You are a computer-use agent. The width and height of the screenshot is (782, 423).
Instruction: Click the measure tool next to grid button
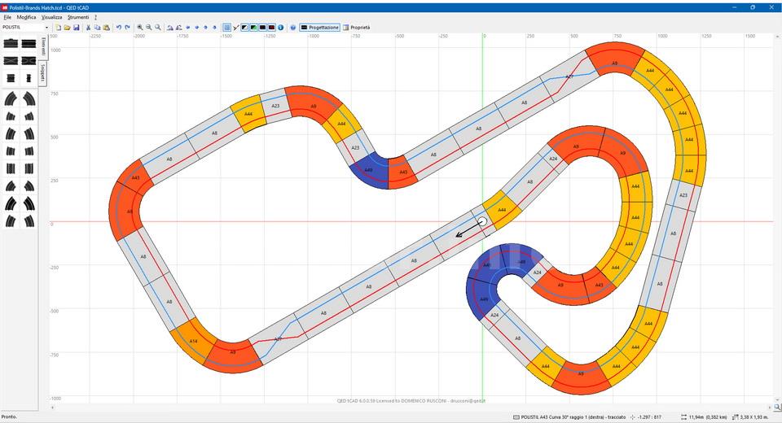click(x=236, y=28)
